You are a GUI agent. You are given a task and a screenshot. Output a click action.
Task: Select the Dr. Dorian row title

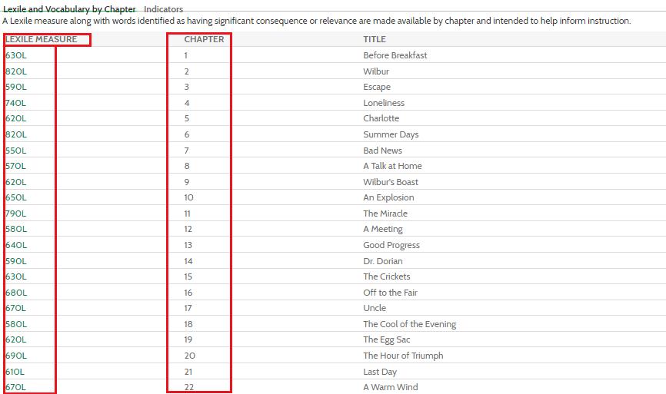(x=382, y=261)
